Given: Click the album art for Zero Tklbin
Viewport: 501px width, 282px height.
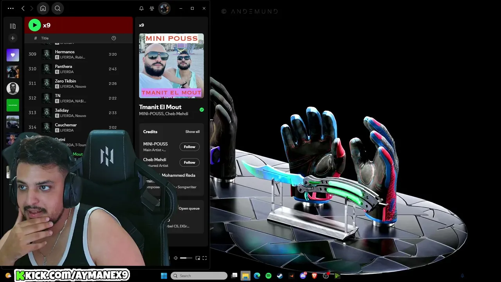Looking at the screenshot, I should (47, 83).
